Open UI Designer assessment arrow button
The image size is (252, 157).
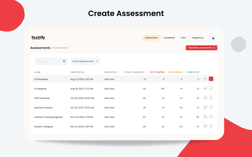tap(211, 88)
